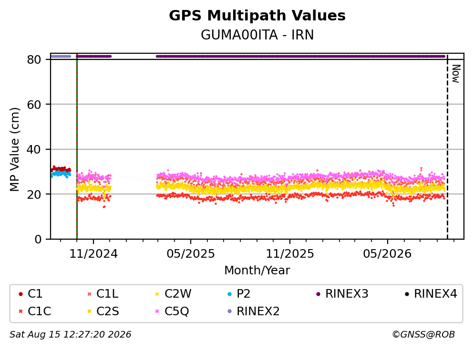Click the GUMA00ITA - IRN station subtitle
473x349 pixels.
(x=257, y=35)
